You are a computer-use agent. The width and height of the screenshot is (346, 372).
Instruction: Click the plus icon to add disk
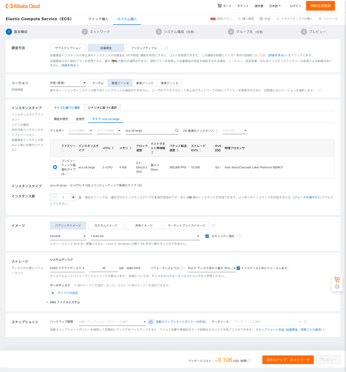(x=53, y=293)
